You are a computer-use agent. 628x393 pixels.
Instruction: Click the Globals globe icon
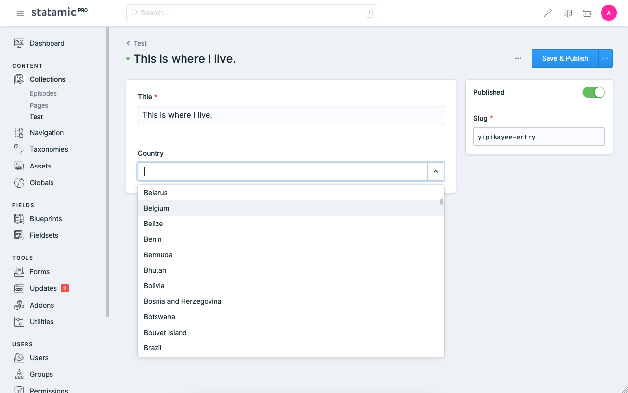[x=19, y=183]
